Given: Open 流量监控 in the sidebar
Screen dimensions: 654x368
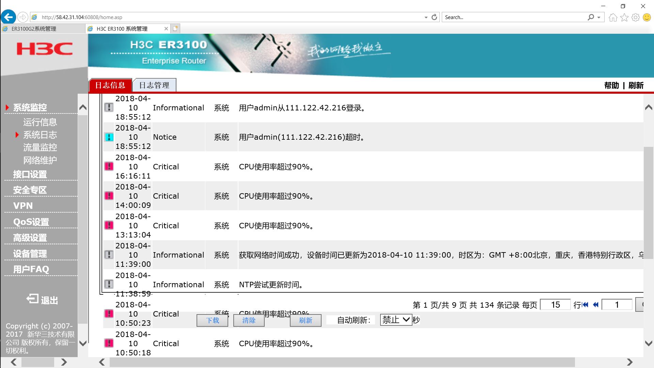Looking at the screenshot, I should click(40, 148).
